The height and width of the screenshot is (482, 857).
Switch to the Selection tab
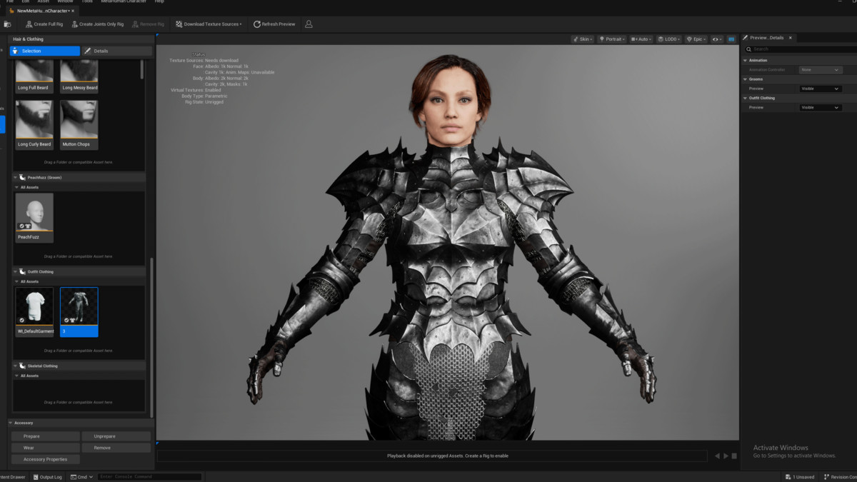click(x=45, y=51)
